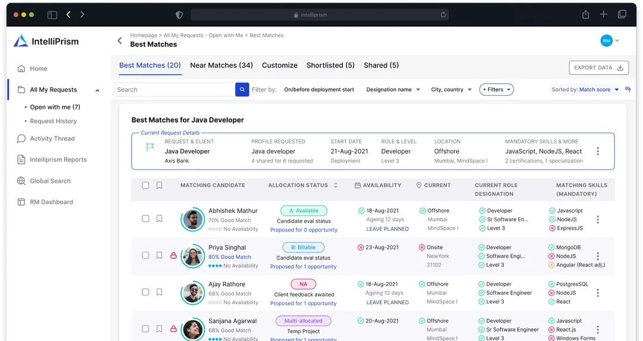Click the sort order icon beside Match score
This screenshot has height=341, width=643.
pos(628,90)
